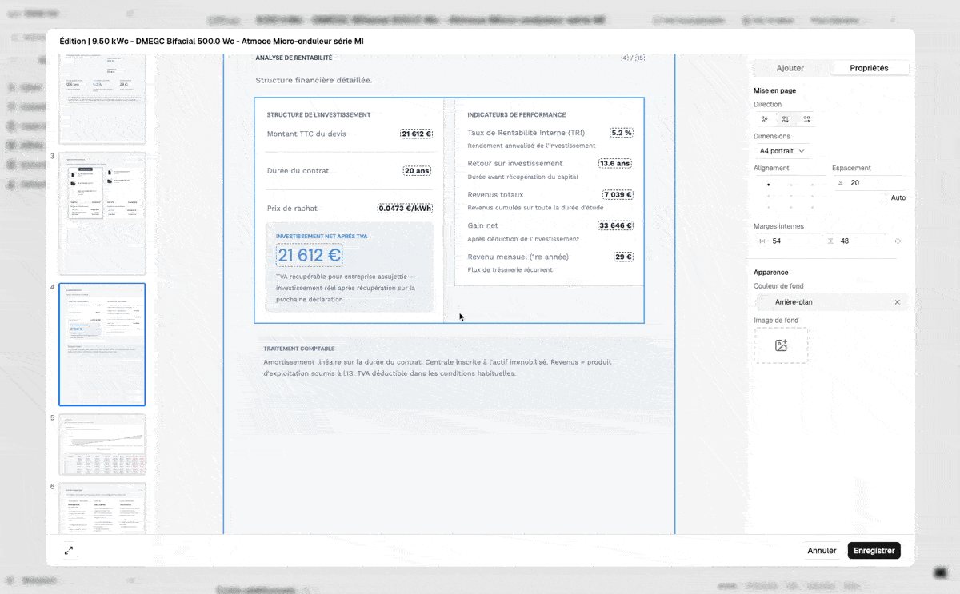Click the Enregistrer button

874,550
